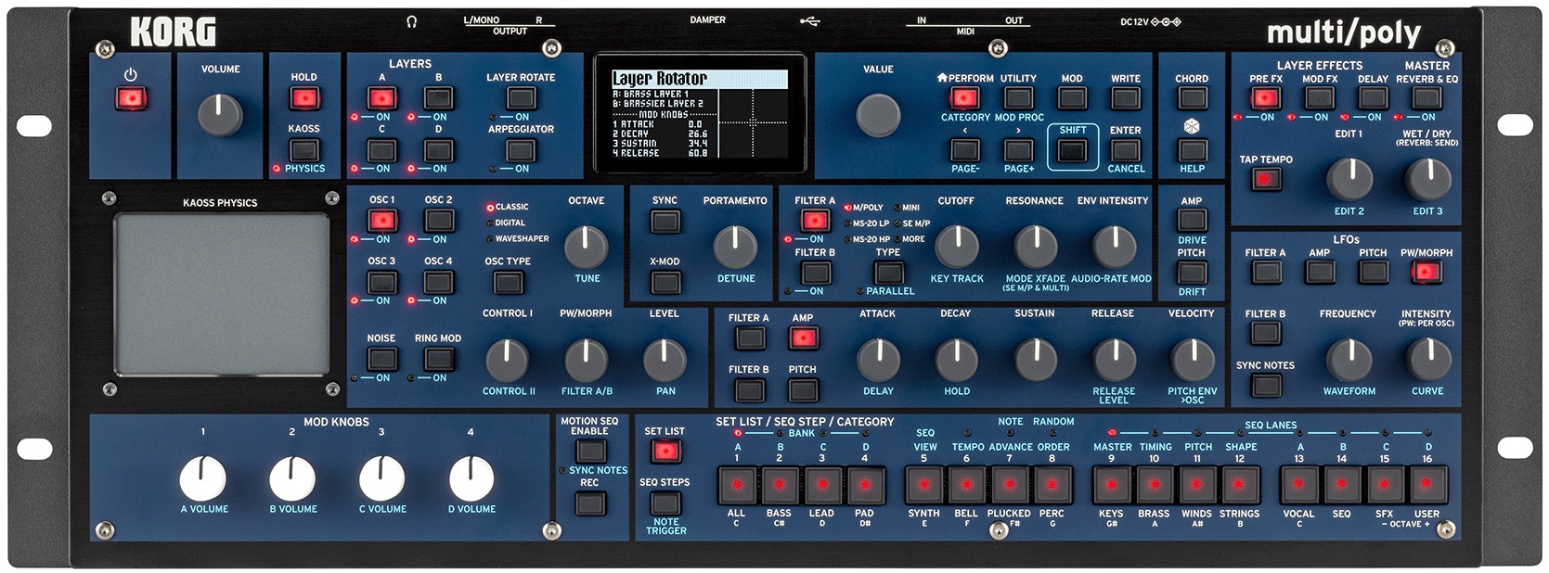The height and width of the screenshot is (573, 1549).
Task: Tap the Kaoss Physics touch pad
Action: pos(221,293)
